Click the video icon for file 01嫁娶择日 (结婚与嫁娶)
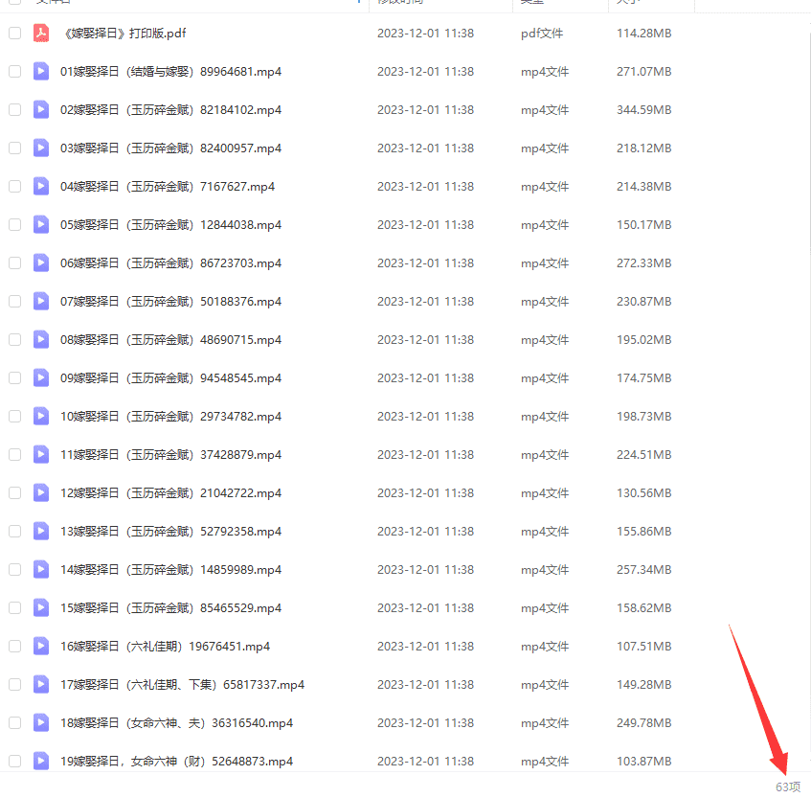The image size is (811, 798). click(x=41, y=72)
